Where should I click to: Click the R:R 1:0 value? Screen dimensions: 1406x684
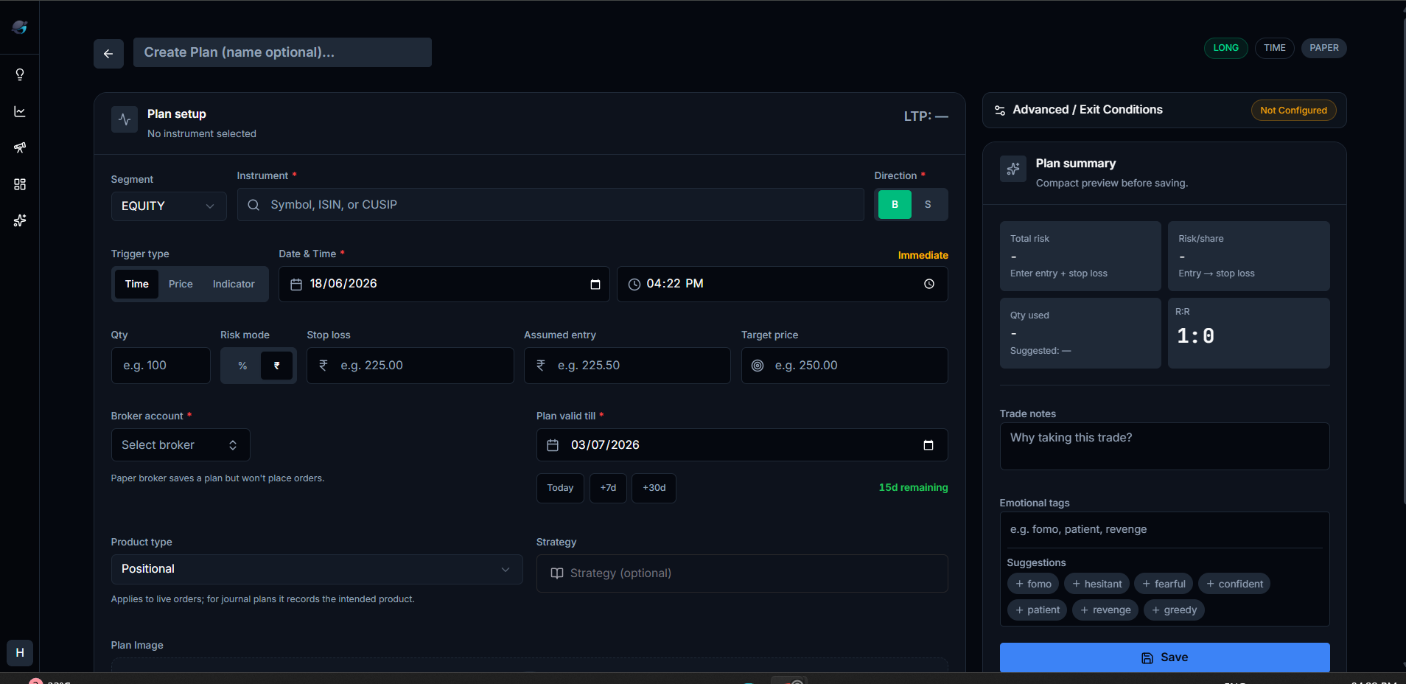point(1195,336)
